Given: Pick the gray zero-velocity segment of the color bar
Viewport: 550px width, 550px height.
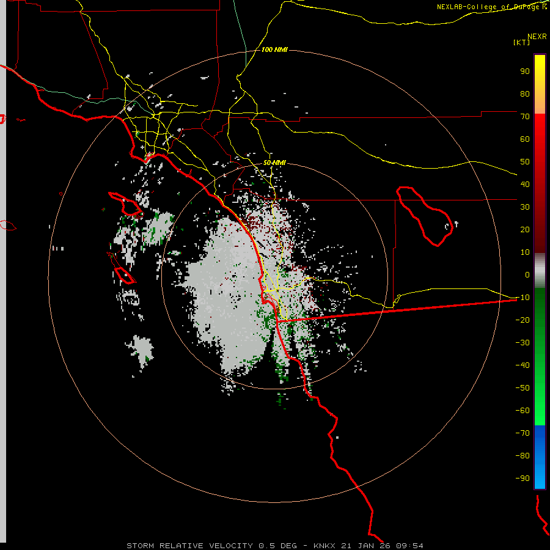Looking at the screenshot, I should [540, 271].
